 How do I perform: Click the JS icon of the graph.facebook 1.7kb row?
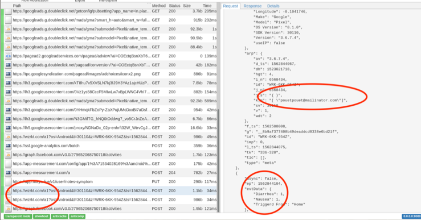[8, 155]
